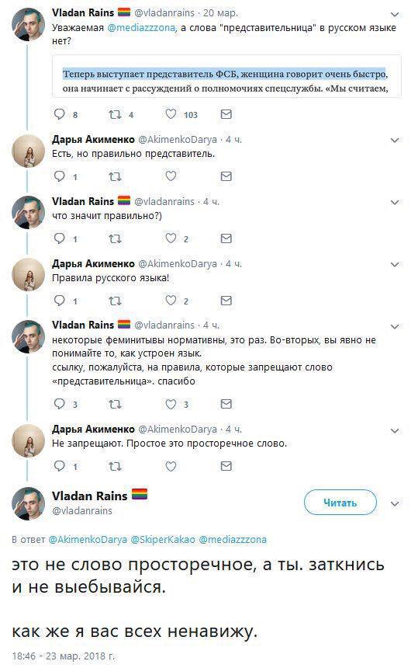Open the quoted text card about представитель ФСБ
The height and width of the screenshot is (668, 411).
pyautogui.click(x=226, y=77)
